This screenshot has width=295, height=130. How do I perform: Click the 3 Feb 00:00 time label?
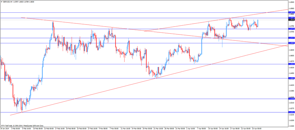coord(16,129)
